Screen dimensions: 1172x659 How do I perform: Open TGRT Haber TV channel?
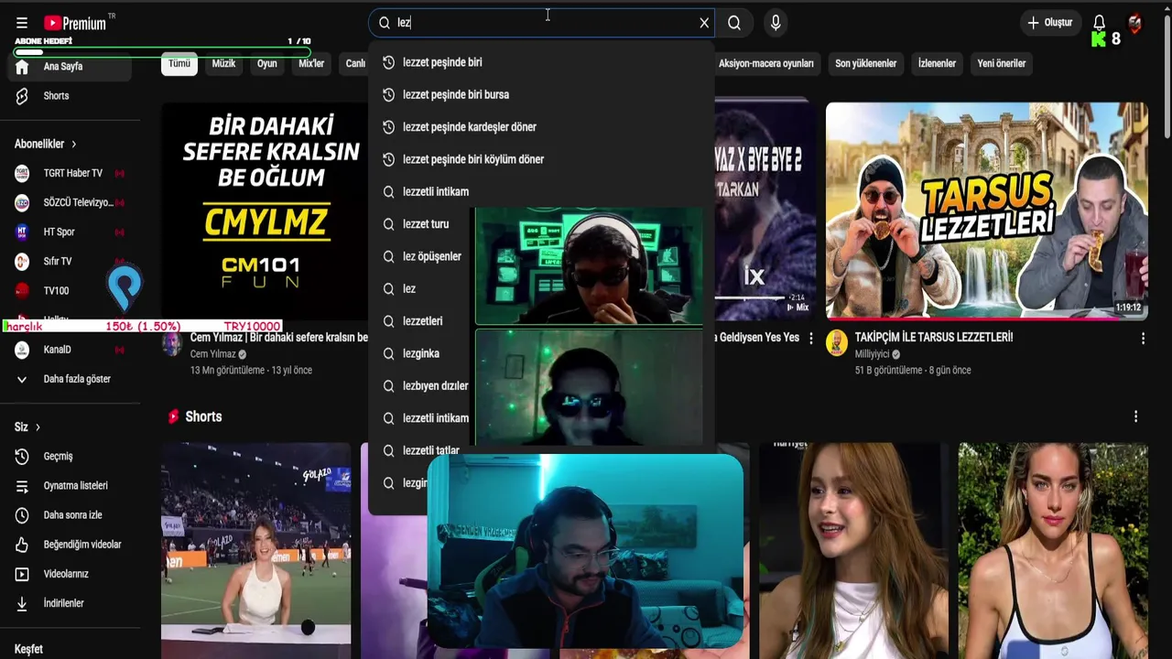point(73,173)
